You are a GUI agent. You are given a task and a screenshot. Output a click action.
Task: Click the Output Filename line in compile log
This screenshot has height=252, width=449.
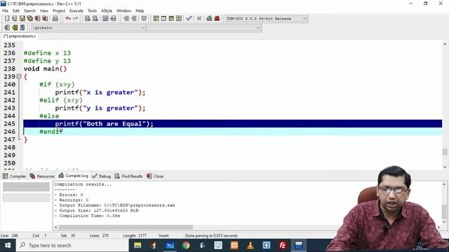click(x=114, y=205)
